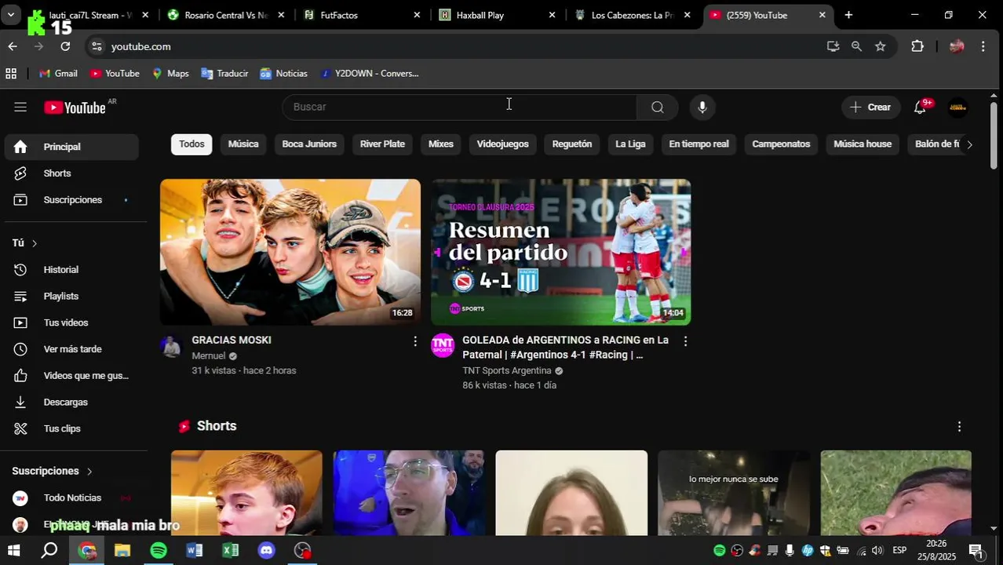The height and width of the screenshot is (565, 1003).
Task: Open Todo Noticias subscription channel
Action: click(71, 498)
